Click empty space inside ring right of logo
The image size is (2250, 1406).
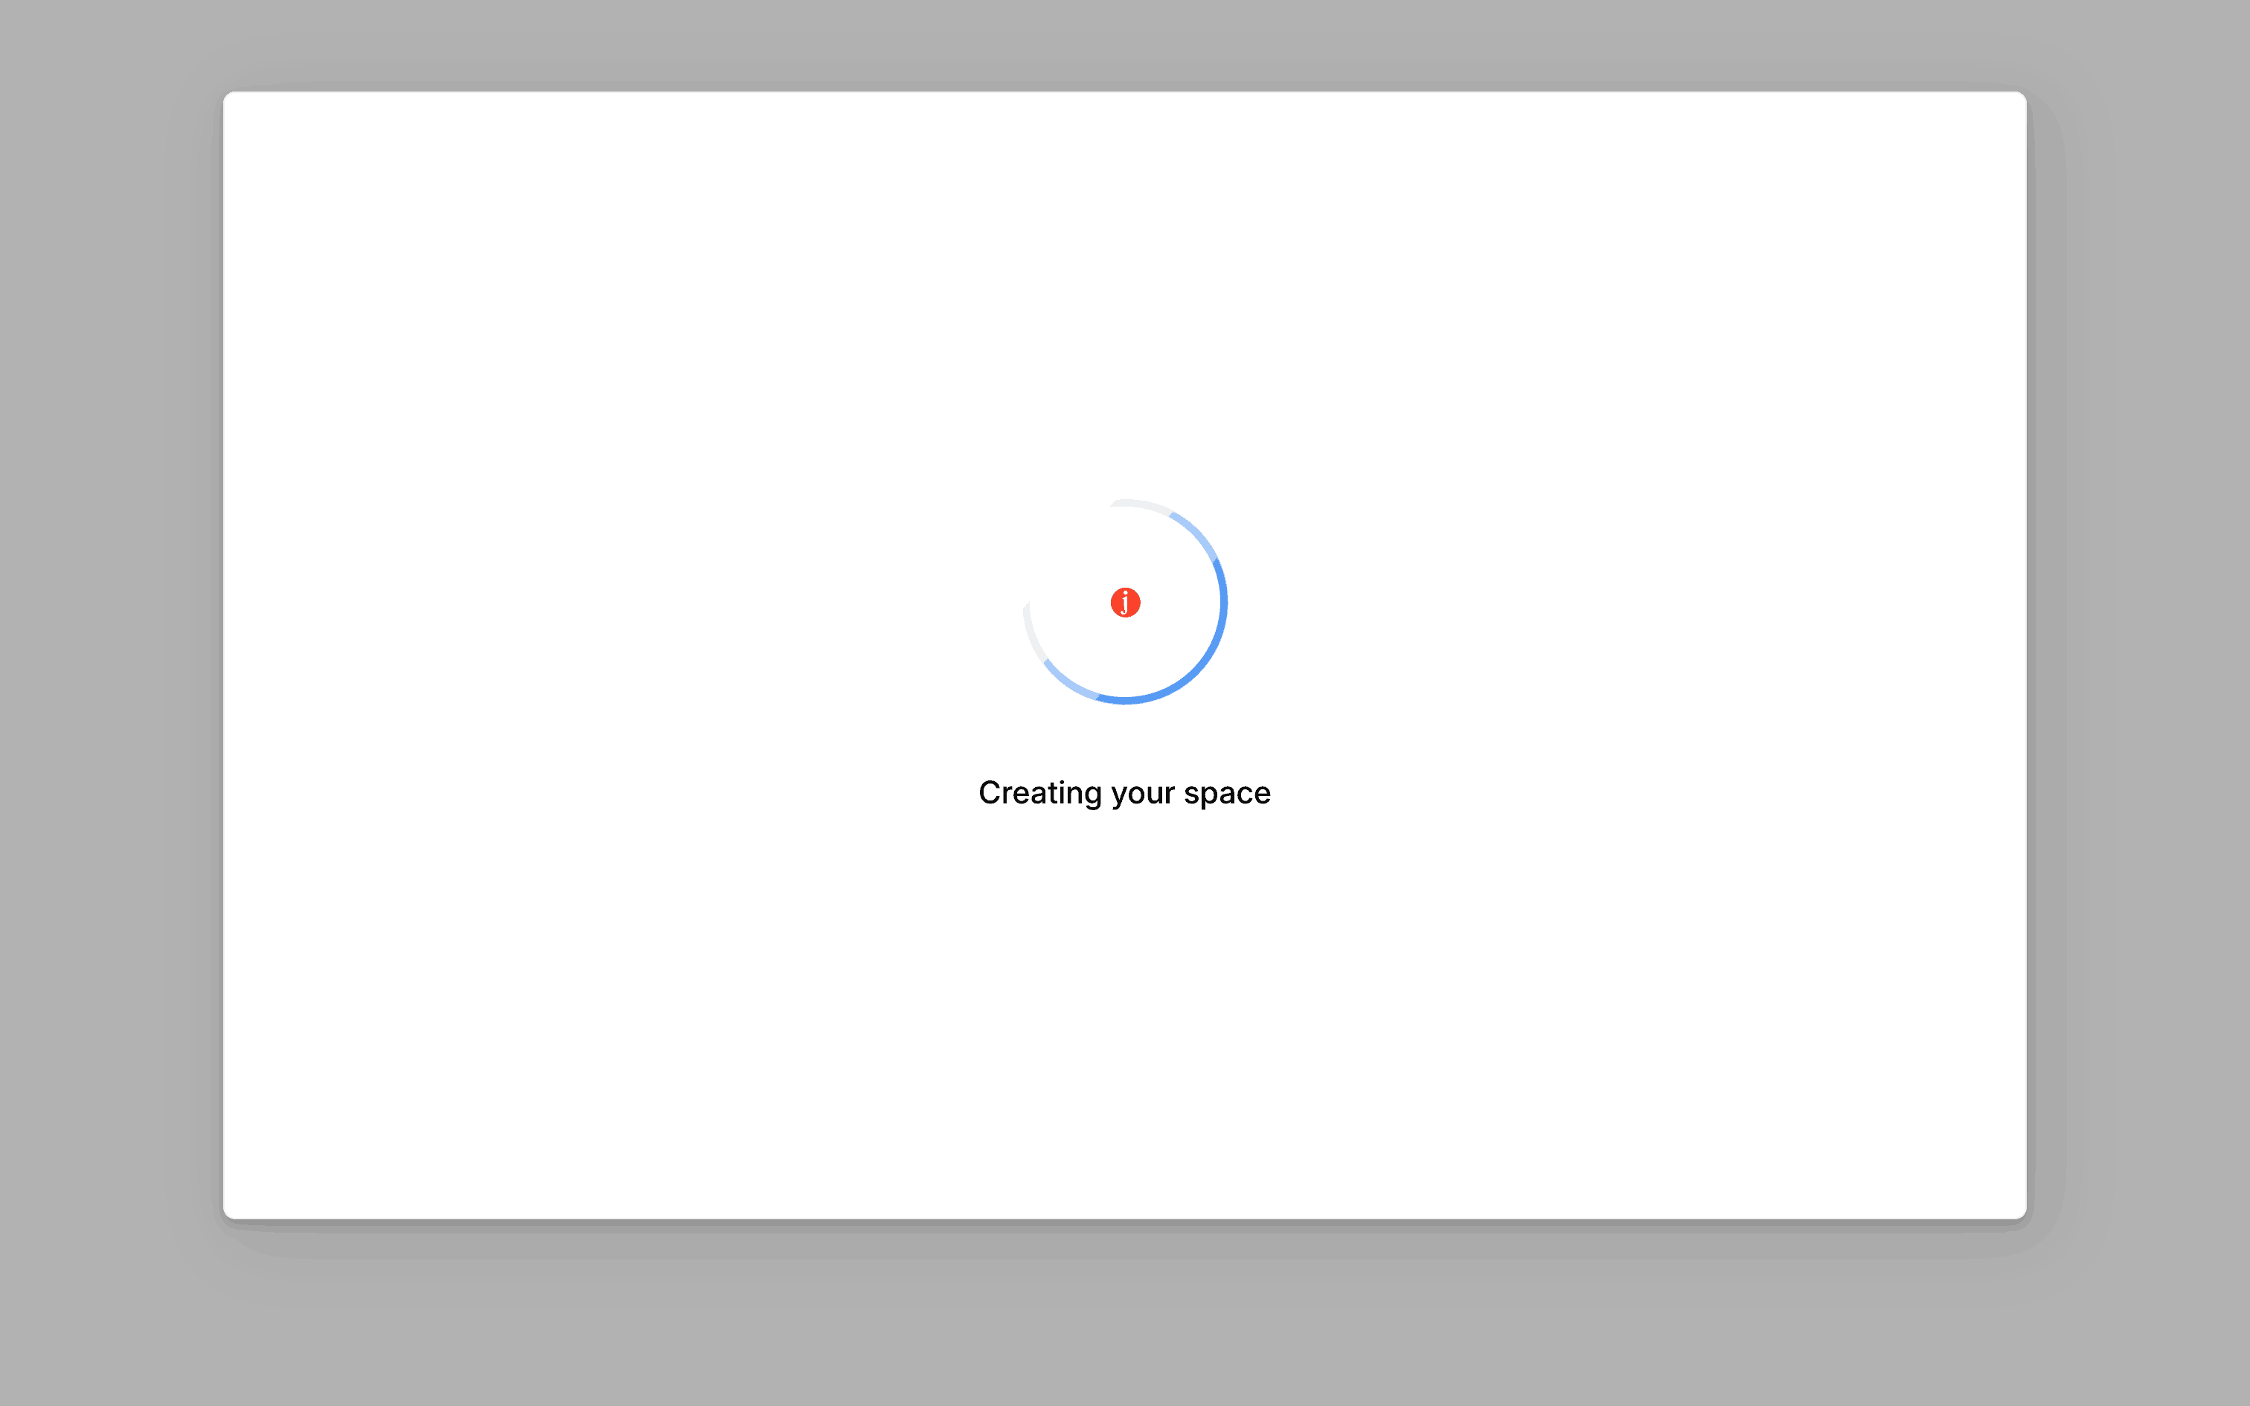click(x=1179, y=603)
